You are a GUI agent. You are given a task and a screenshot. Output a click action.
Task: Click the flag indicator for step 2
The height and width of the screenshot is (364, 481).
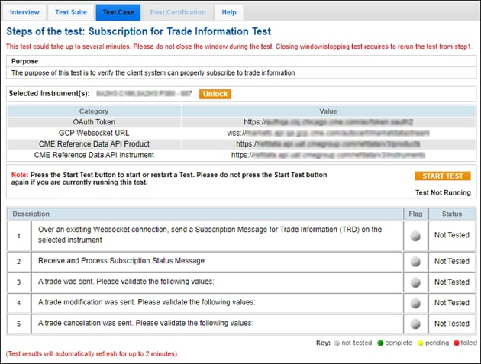pyautogui.click(x=415, y=261)
